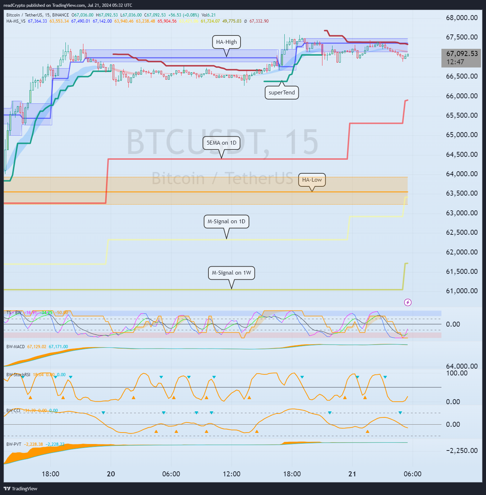Click the Bitcoin / TetherUS, 15, BINANCE legend title
The height and width of the screenshot is (495, 486).
click(38, 15)
